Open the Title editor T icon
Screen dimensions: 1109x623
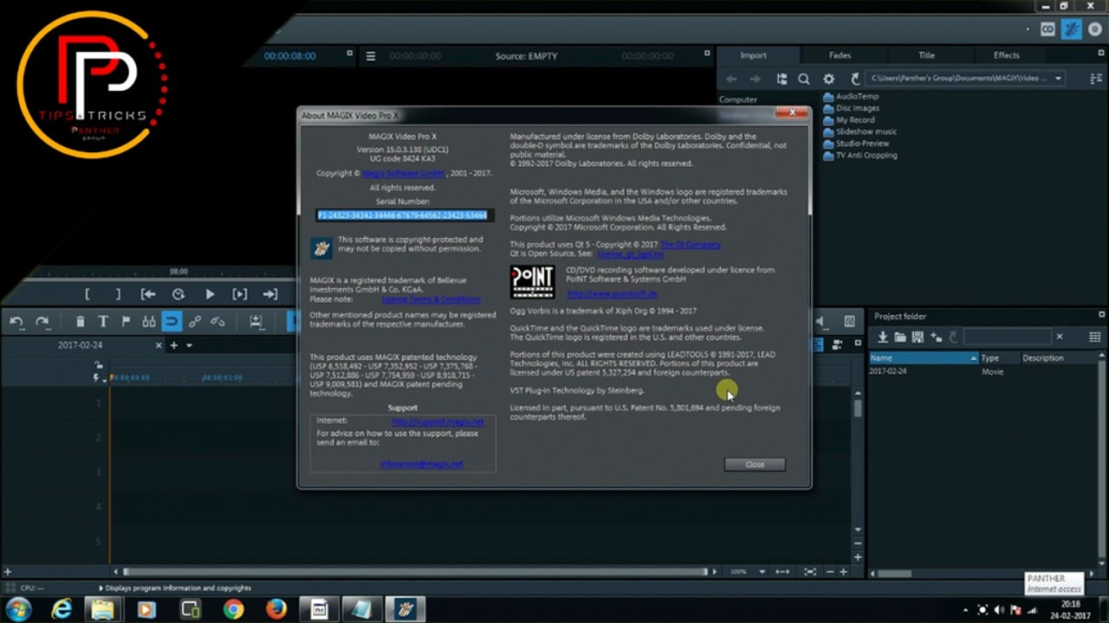click(x=103, y=322)
